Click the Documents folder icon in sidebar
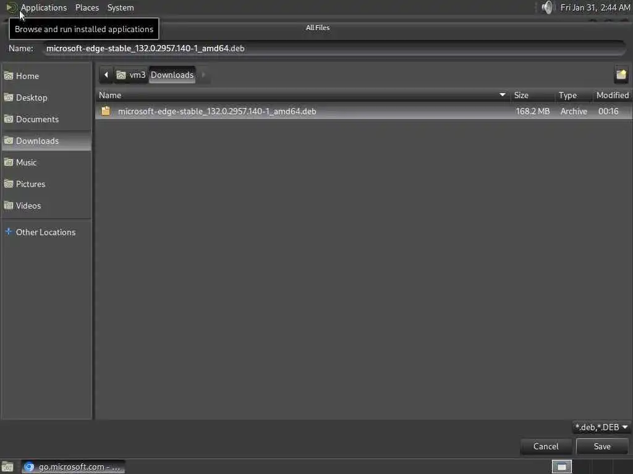The width and height of the screenshot is (633, 474). [x=9, y=119]
